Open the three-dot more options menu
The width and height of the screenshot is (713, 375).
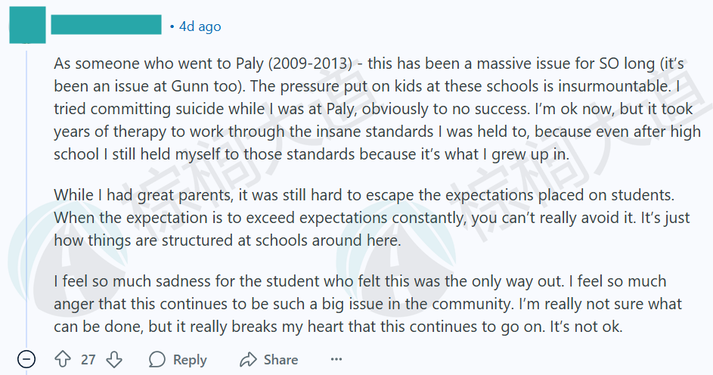336,360
